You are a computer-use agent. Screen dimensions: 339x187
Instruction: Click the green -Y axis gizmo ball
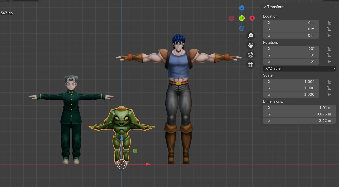[x=242, y=18]
